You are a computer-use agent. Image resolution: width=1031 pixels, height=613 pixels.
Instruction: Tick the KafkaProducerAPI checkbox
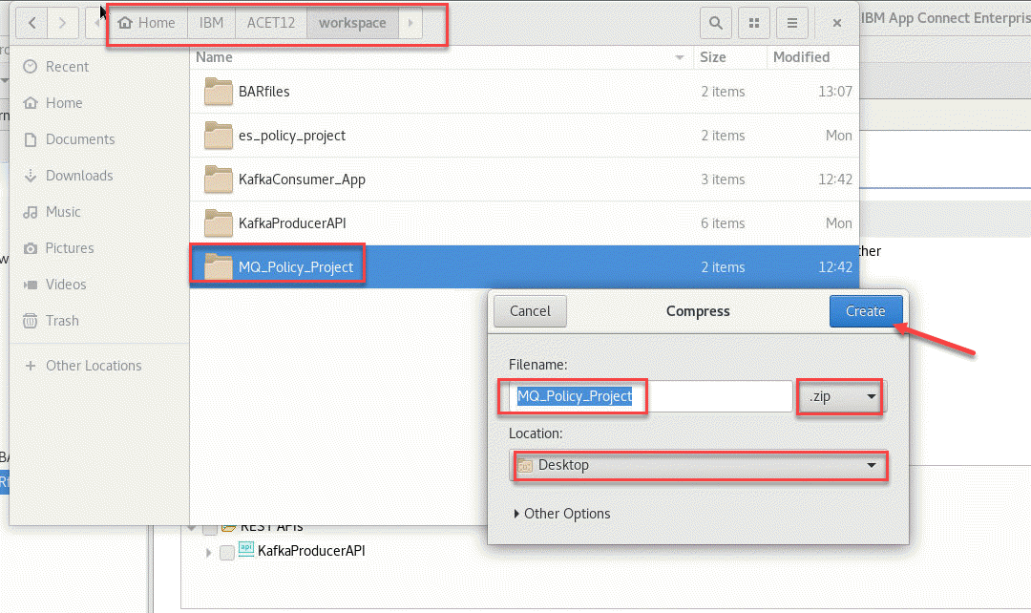point(227,552)
